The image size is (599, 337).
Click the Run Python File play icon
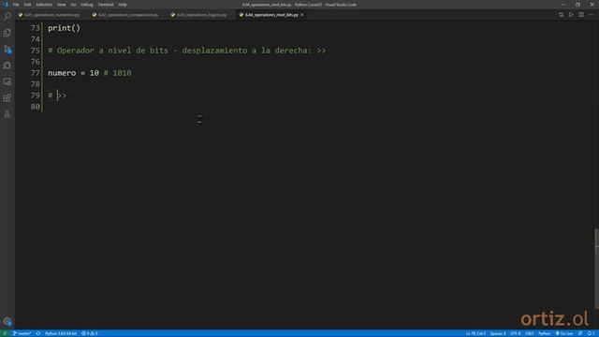tap(571, 15)
